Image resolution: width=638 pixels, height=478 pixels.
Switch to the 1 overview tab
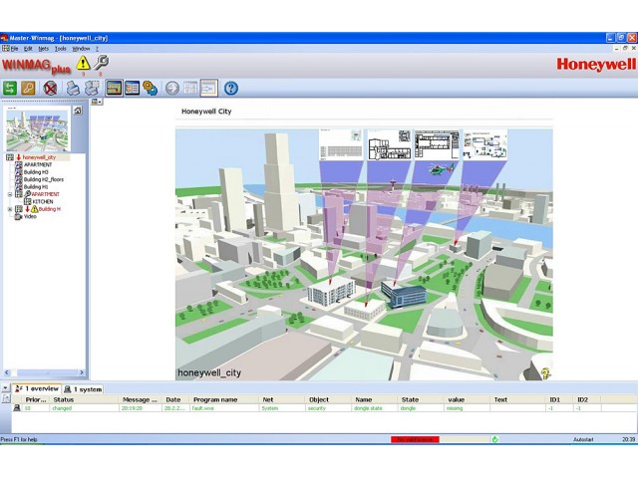click(x=37, y=388)
